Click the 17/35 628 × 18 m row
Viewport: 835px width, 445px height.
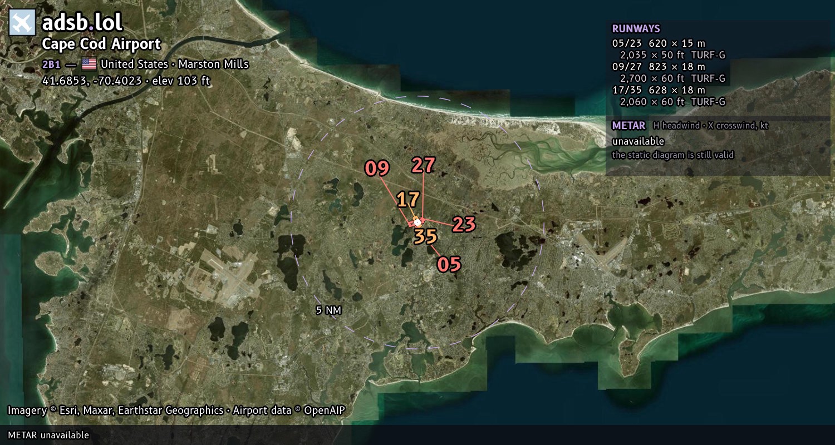[x=659, y=90]
